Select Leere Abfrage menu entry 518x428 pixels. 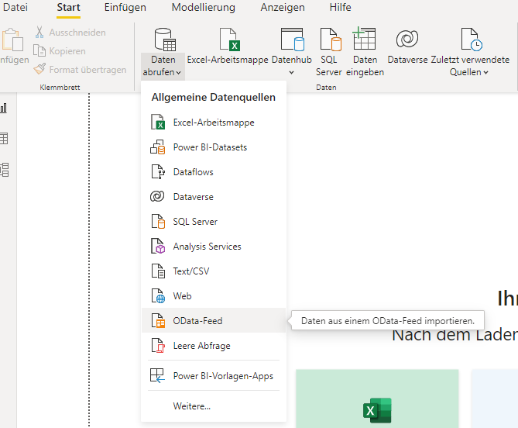pos(201,346)
